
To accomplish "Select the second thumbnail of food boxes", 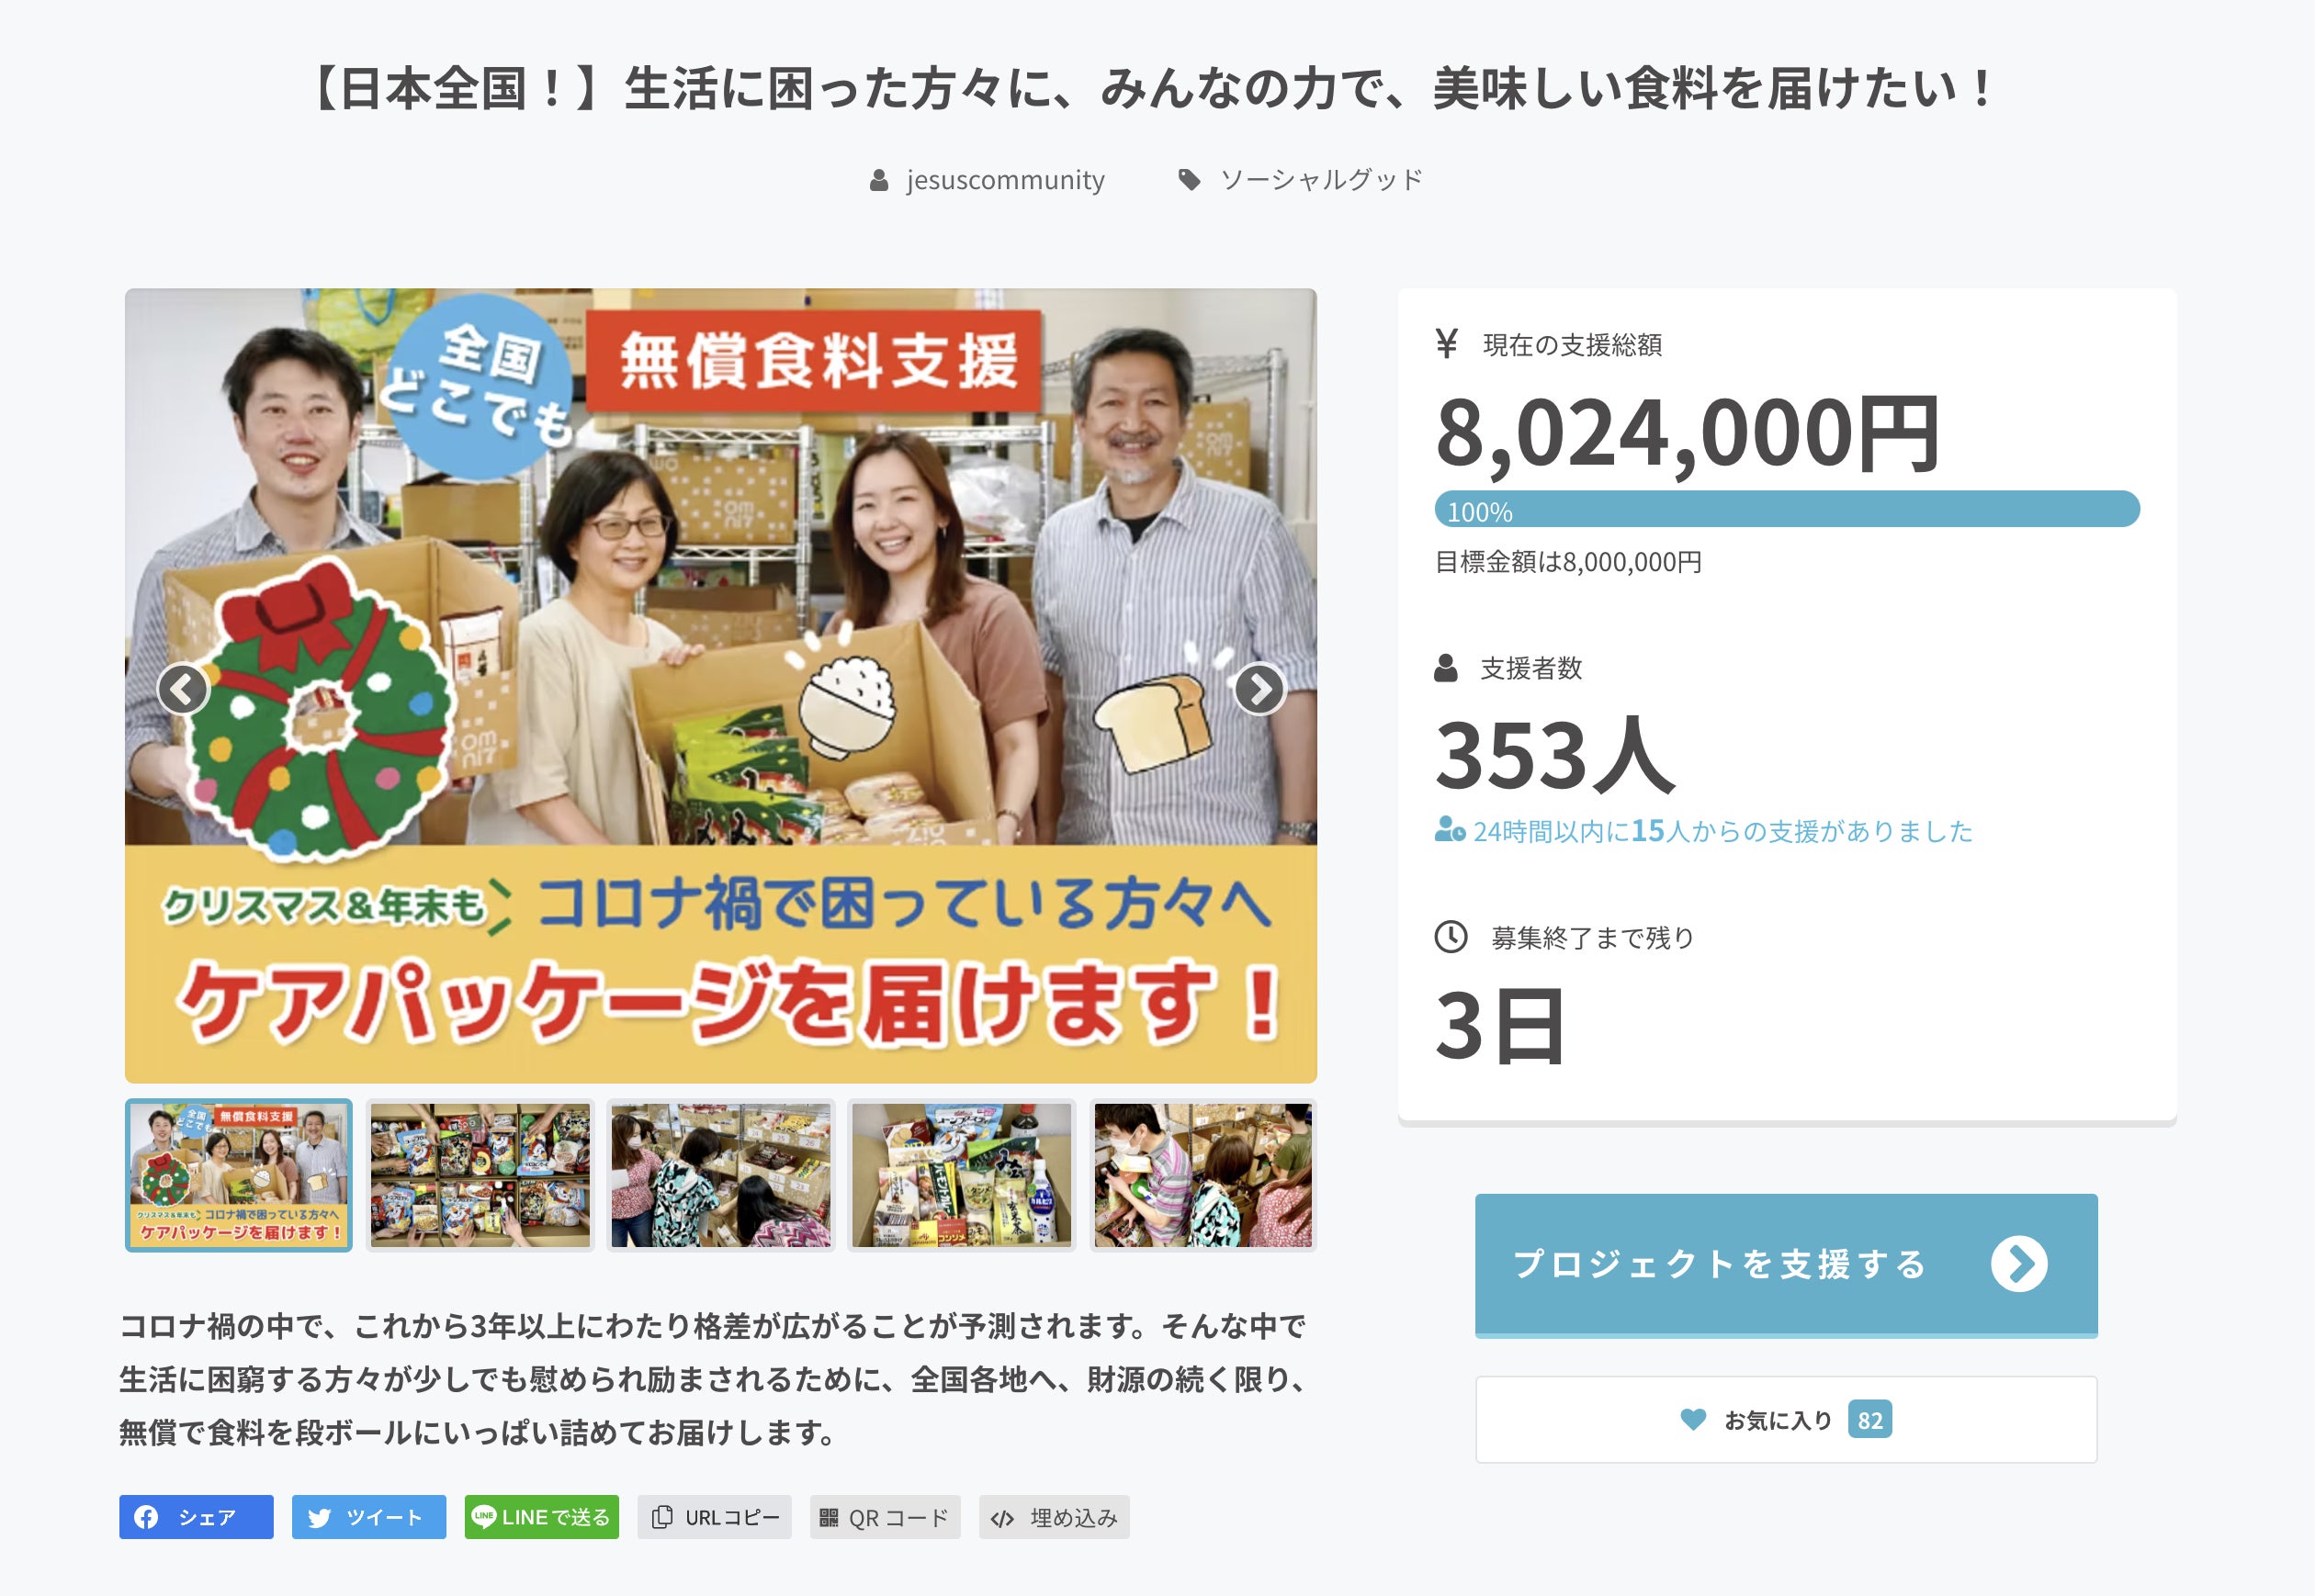I will 480,1175.
